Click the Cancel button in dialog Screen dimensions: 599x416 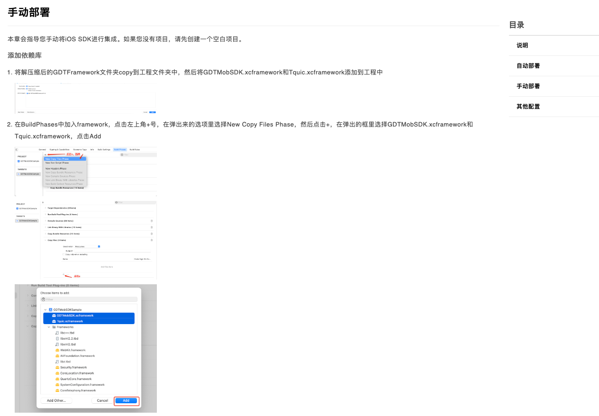[x=102, y=401]
